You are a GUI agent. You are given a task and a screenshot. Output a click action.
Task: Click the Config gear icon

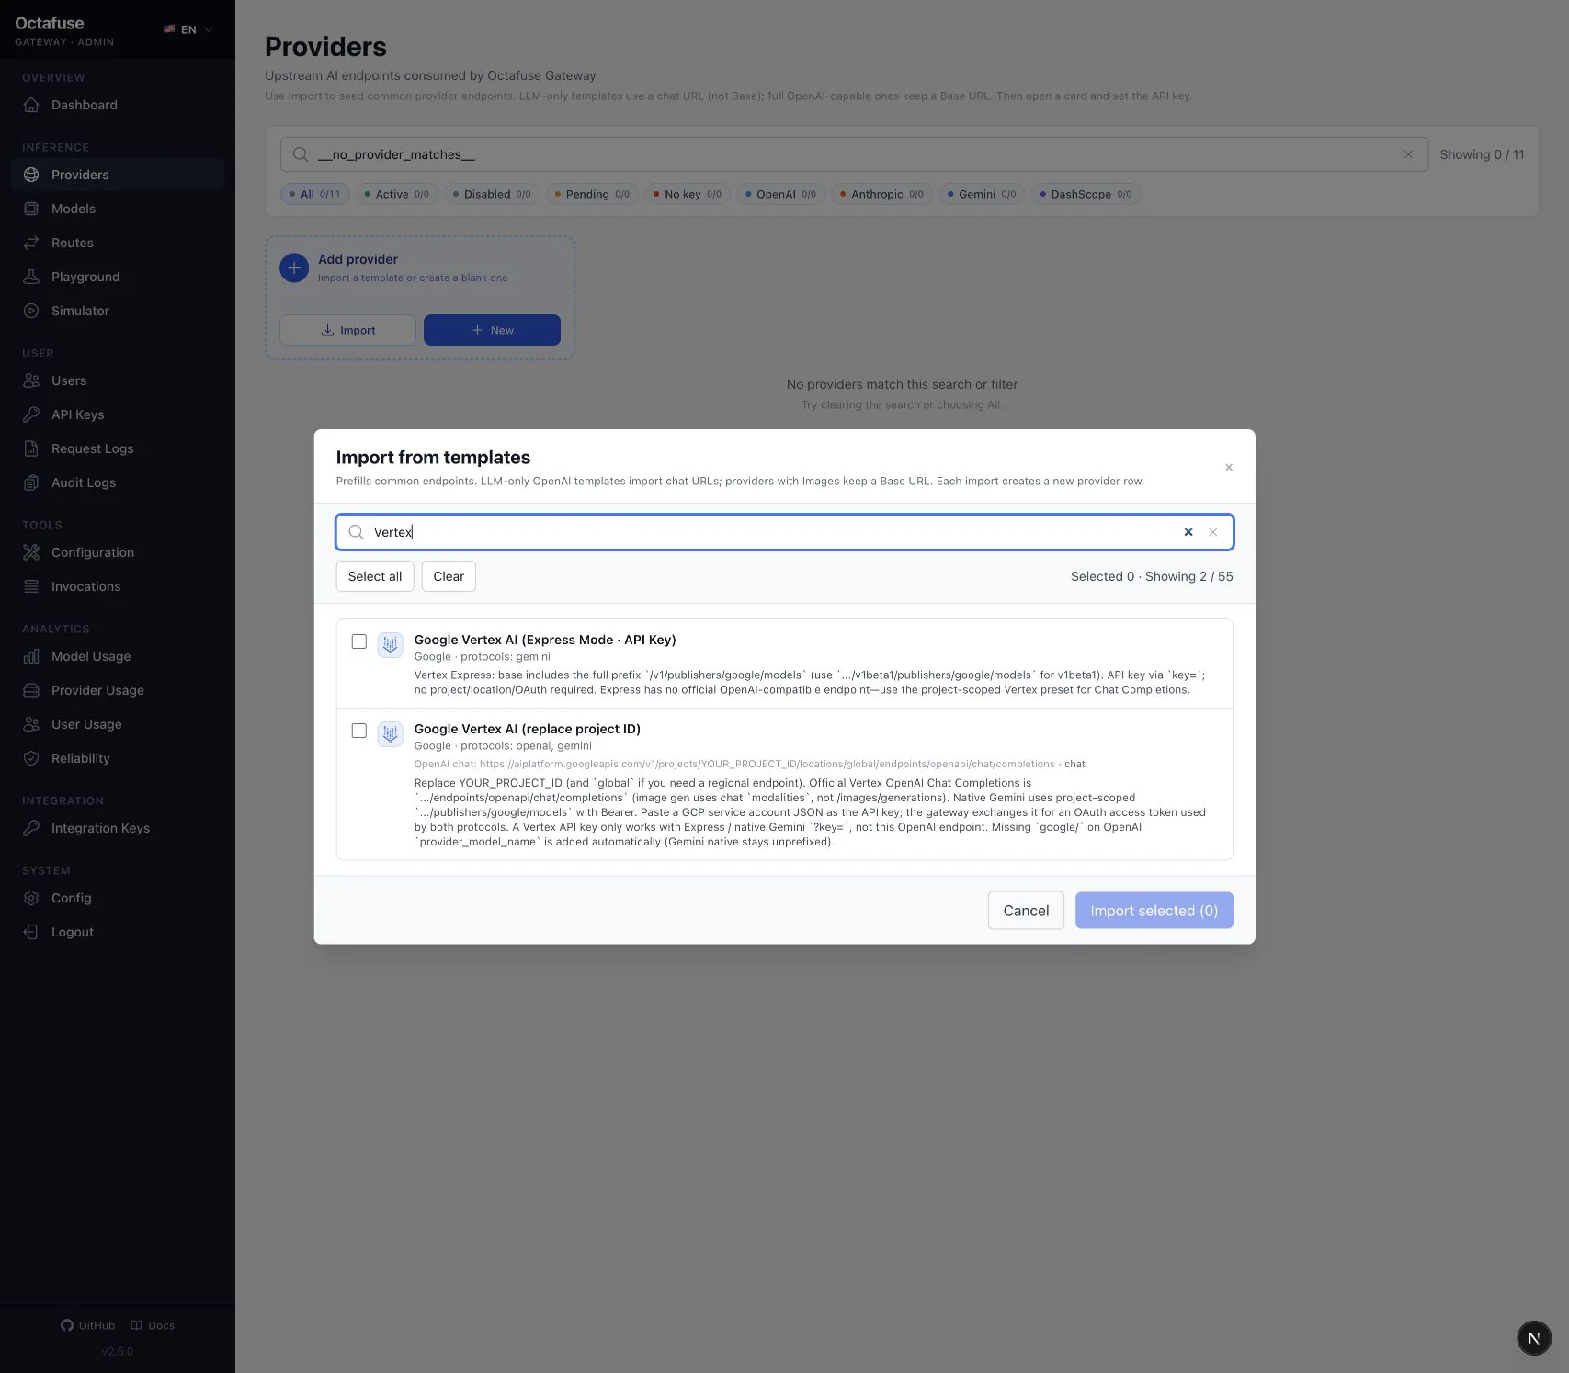click(31, 898)
